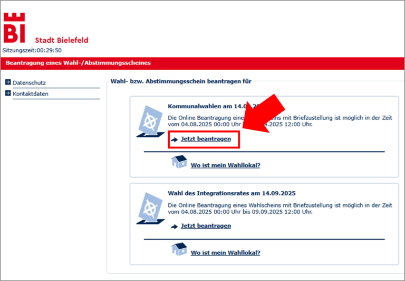
Task: Click the Kommunalwahlen heading
Action: [x=200, y=106]
